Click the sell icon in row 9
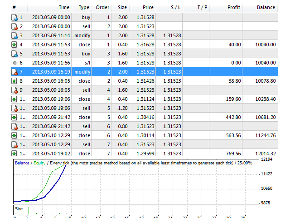 [x=14, y=90]
